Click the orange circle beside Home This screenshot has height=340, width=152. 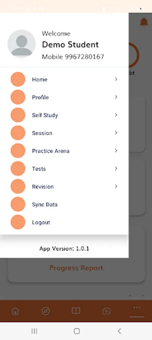pyautogui.click(x=18, y=79)
